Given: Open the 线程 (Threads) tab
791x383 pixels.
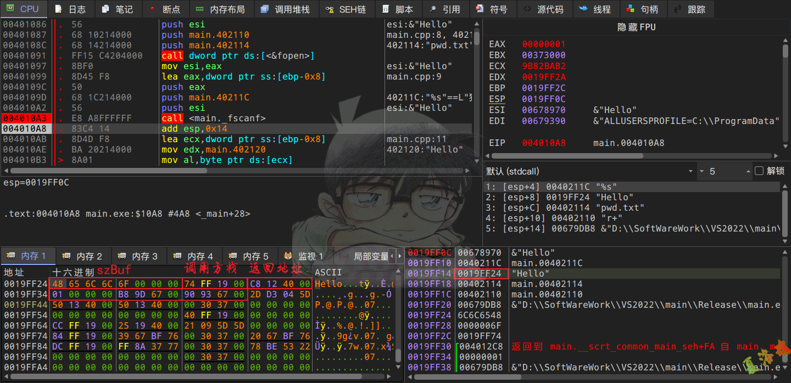Looking at the screenshot, I should [595, 9].
